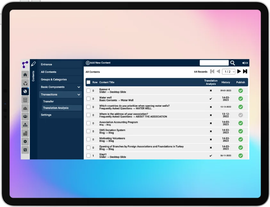The height and width of the screenshot is (207, 270).
Task: Click the sync/refresh icon in the sidebar
Action: 25,83
